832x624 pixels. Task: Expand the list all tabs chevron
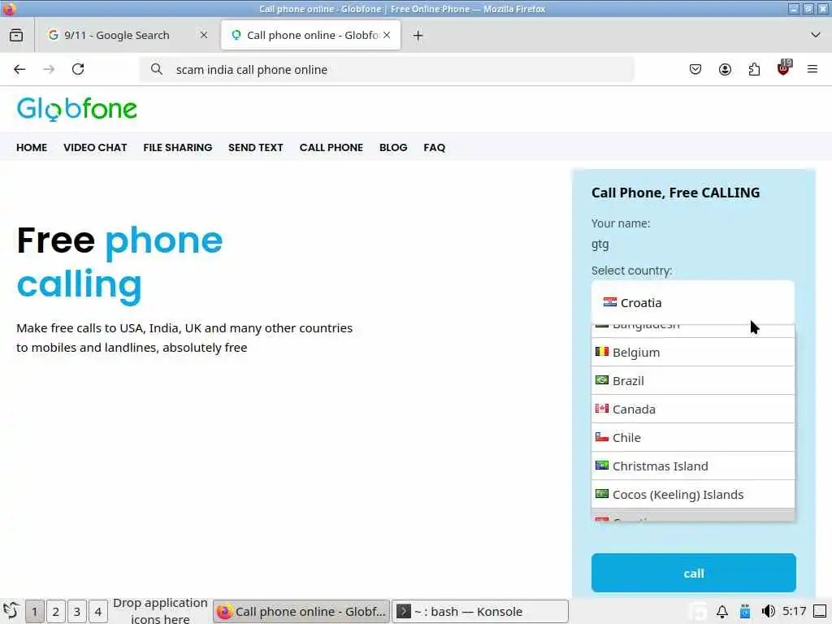coord(816,35)
